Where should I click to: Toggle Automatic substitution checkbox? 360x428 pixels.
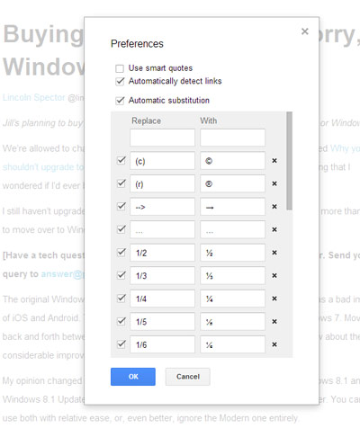tap(120, 101)
